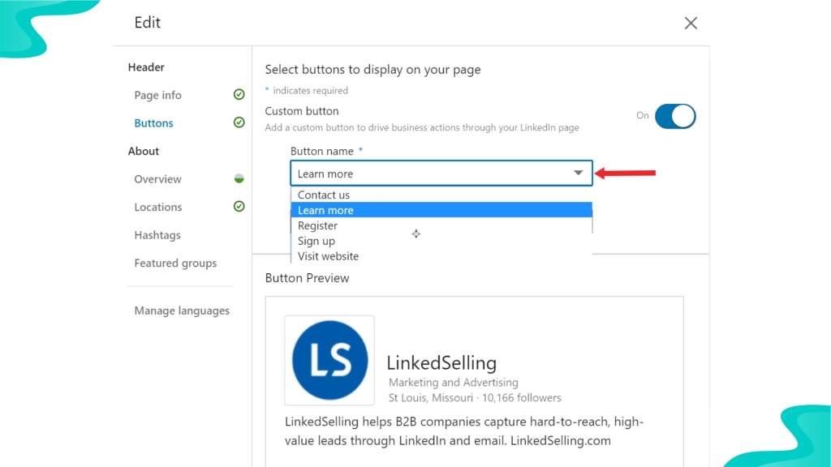Turn off the Custom button toggle
This screenshot has height=467, width=831.
coord(675,116)
